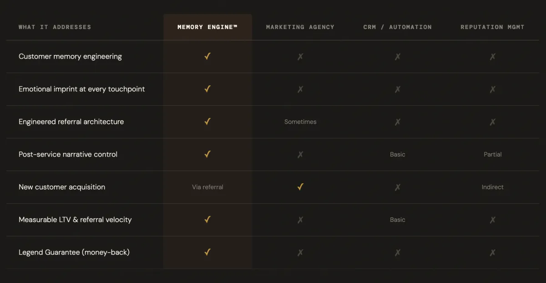Click Marketing Agency X for Customer memory engineering
This screenshot has height=283, width=546.
[x=300, y=57]
